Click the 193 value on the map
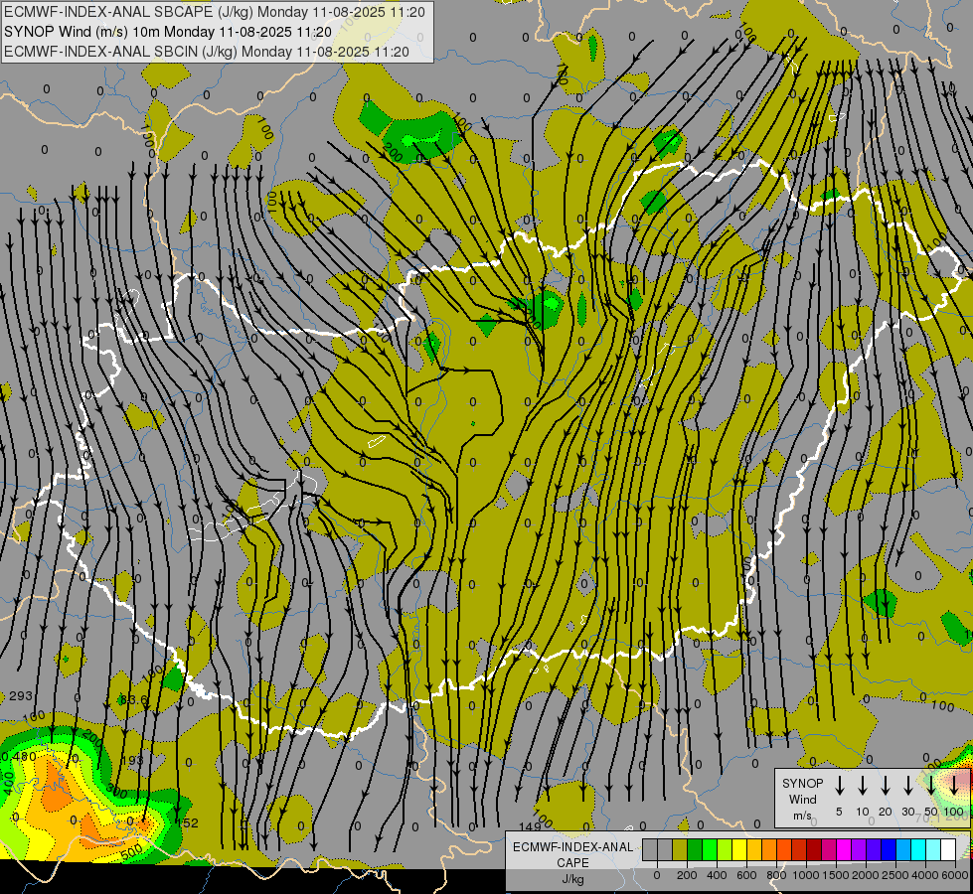Screen dimensions: 973x894 (132, 760)
